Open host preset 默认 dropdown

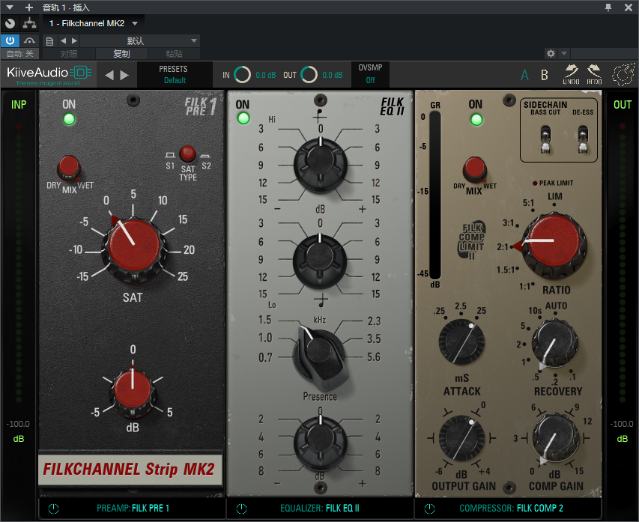(x=139, y=40)
